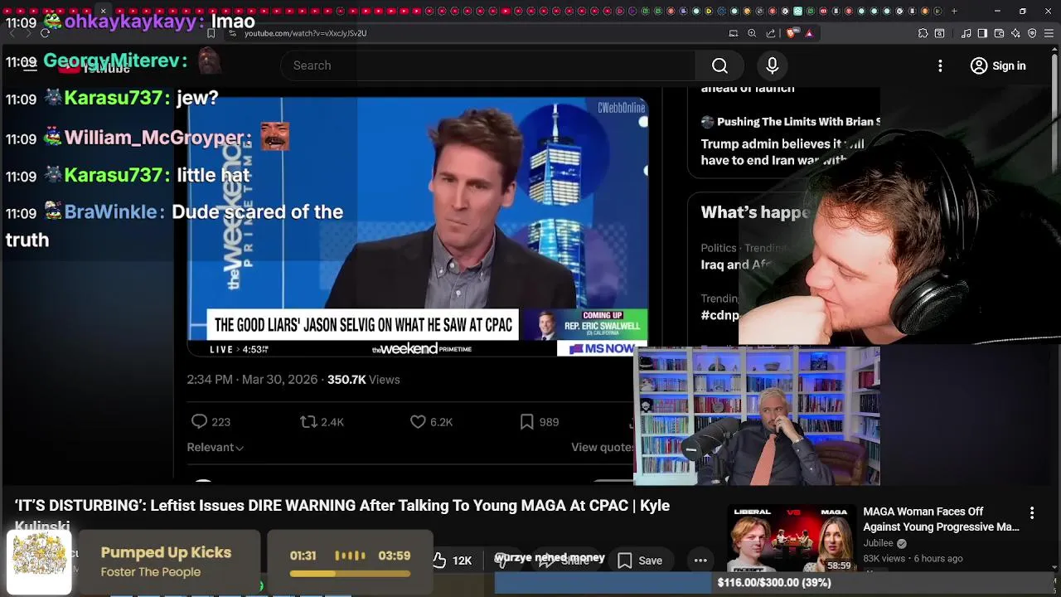Open the Brave Rewards triangle icon
This screenshot has height=597, width=1061.
[x=809, y=33]
